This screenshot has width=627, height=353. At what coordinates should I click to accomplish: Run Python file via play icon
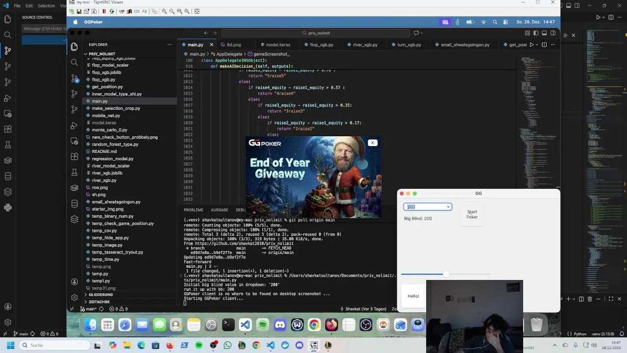point(531,45)
